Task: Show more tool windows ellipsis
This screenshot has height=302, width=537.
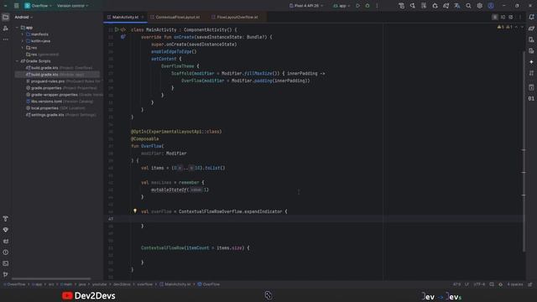Action: coord(6,39)
